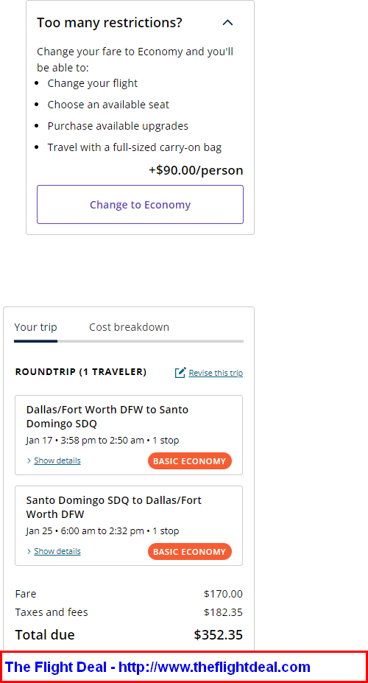Click the Roundtrip (1 traveler) heading

(x=81, y=371)
